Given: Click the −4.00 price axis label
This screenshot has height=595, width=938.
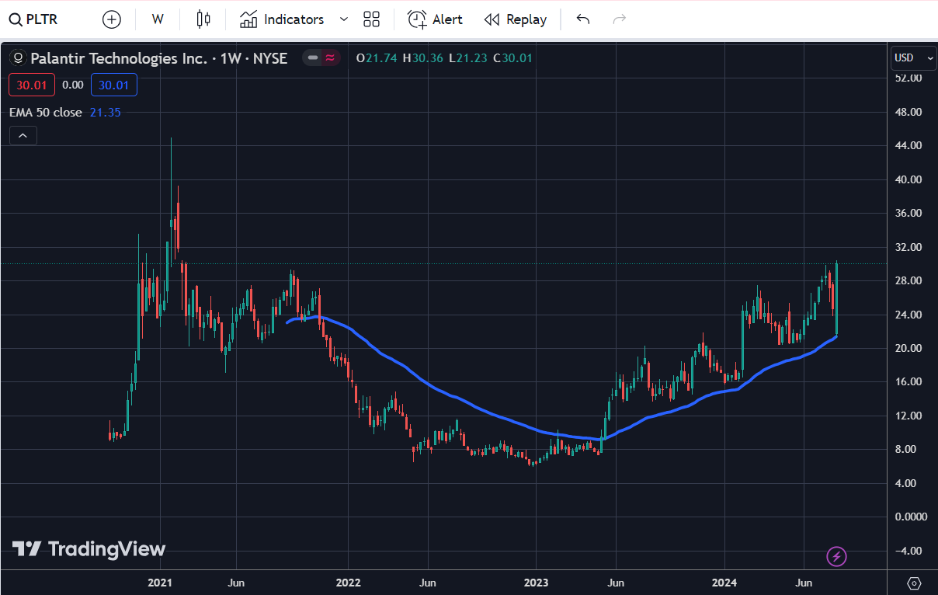Looking at the screenshot, I should (907, 551).
